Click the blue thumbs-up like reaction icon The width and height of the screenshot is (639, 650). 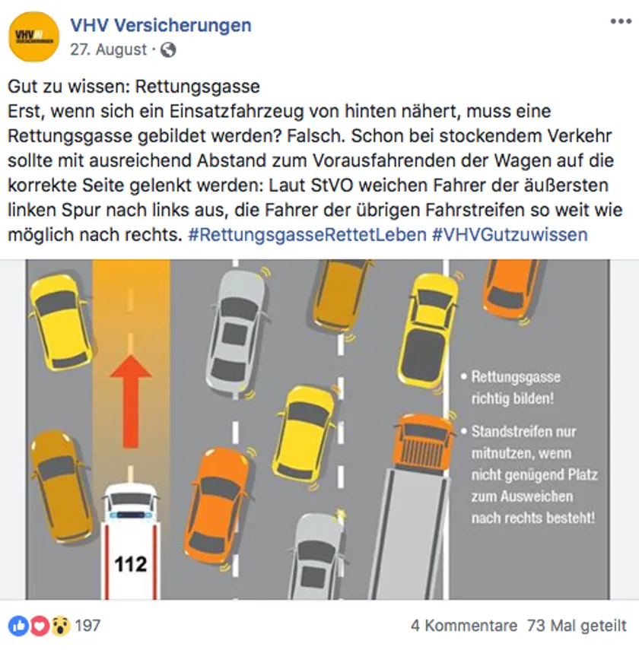(19, 626)
